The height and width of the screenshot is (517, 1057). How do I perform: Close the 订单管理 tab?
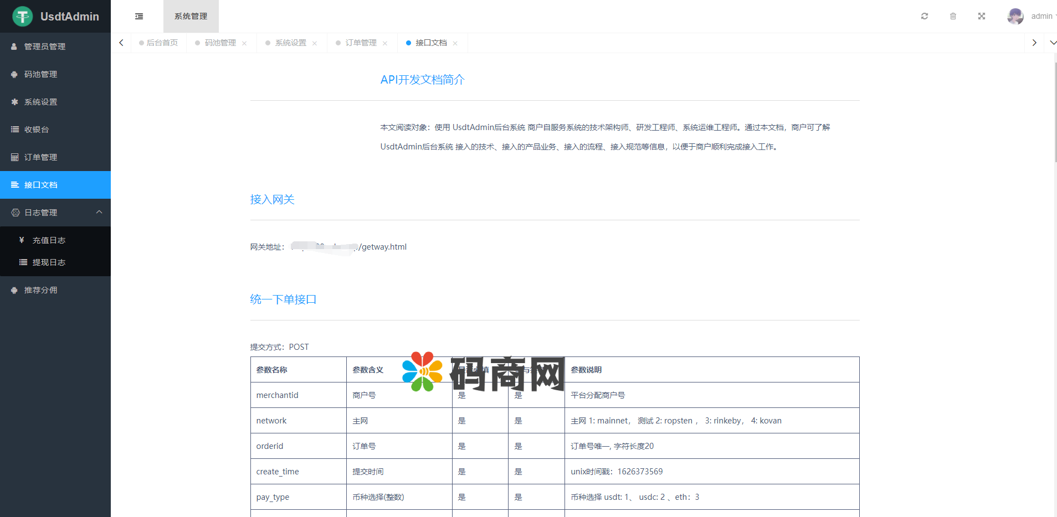coord(385,43)
